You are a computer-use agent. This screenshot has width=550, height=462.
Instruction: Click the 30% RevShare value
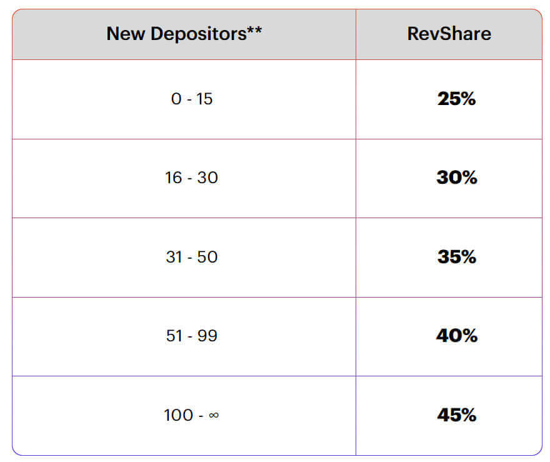pos(456,178)
